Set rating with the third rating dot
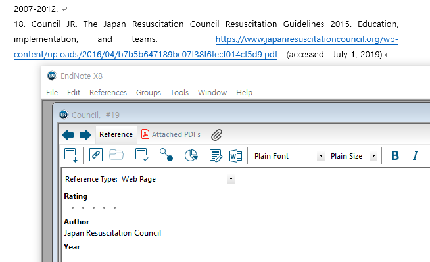This screenshot has width=430, height=262. point(94,207)
